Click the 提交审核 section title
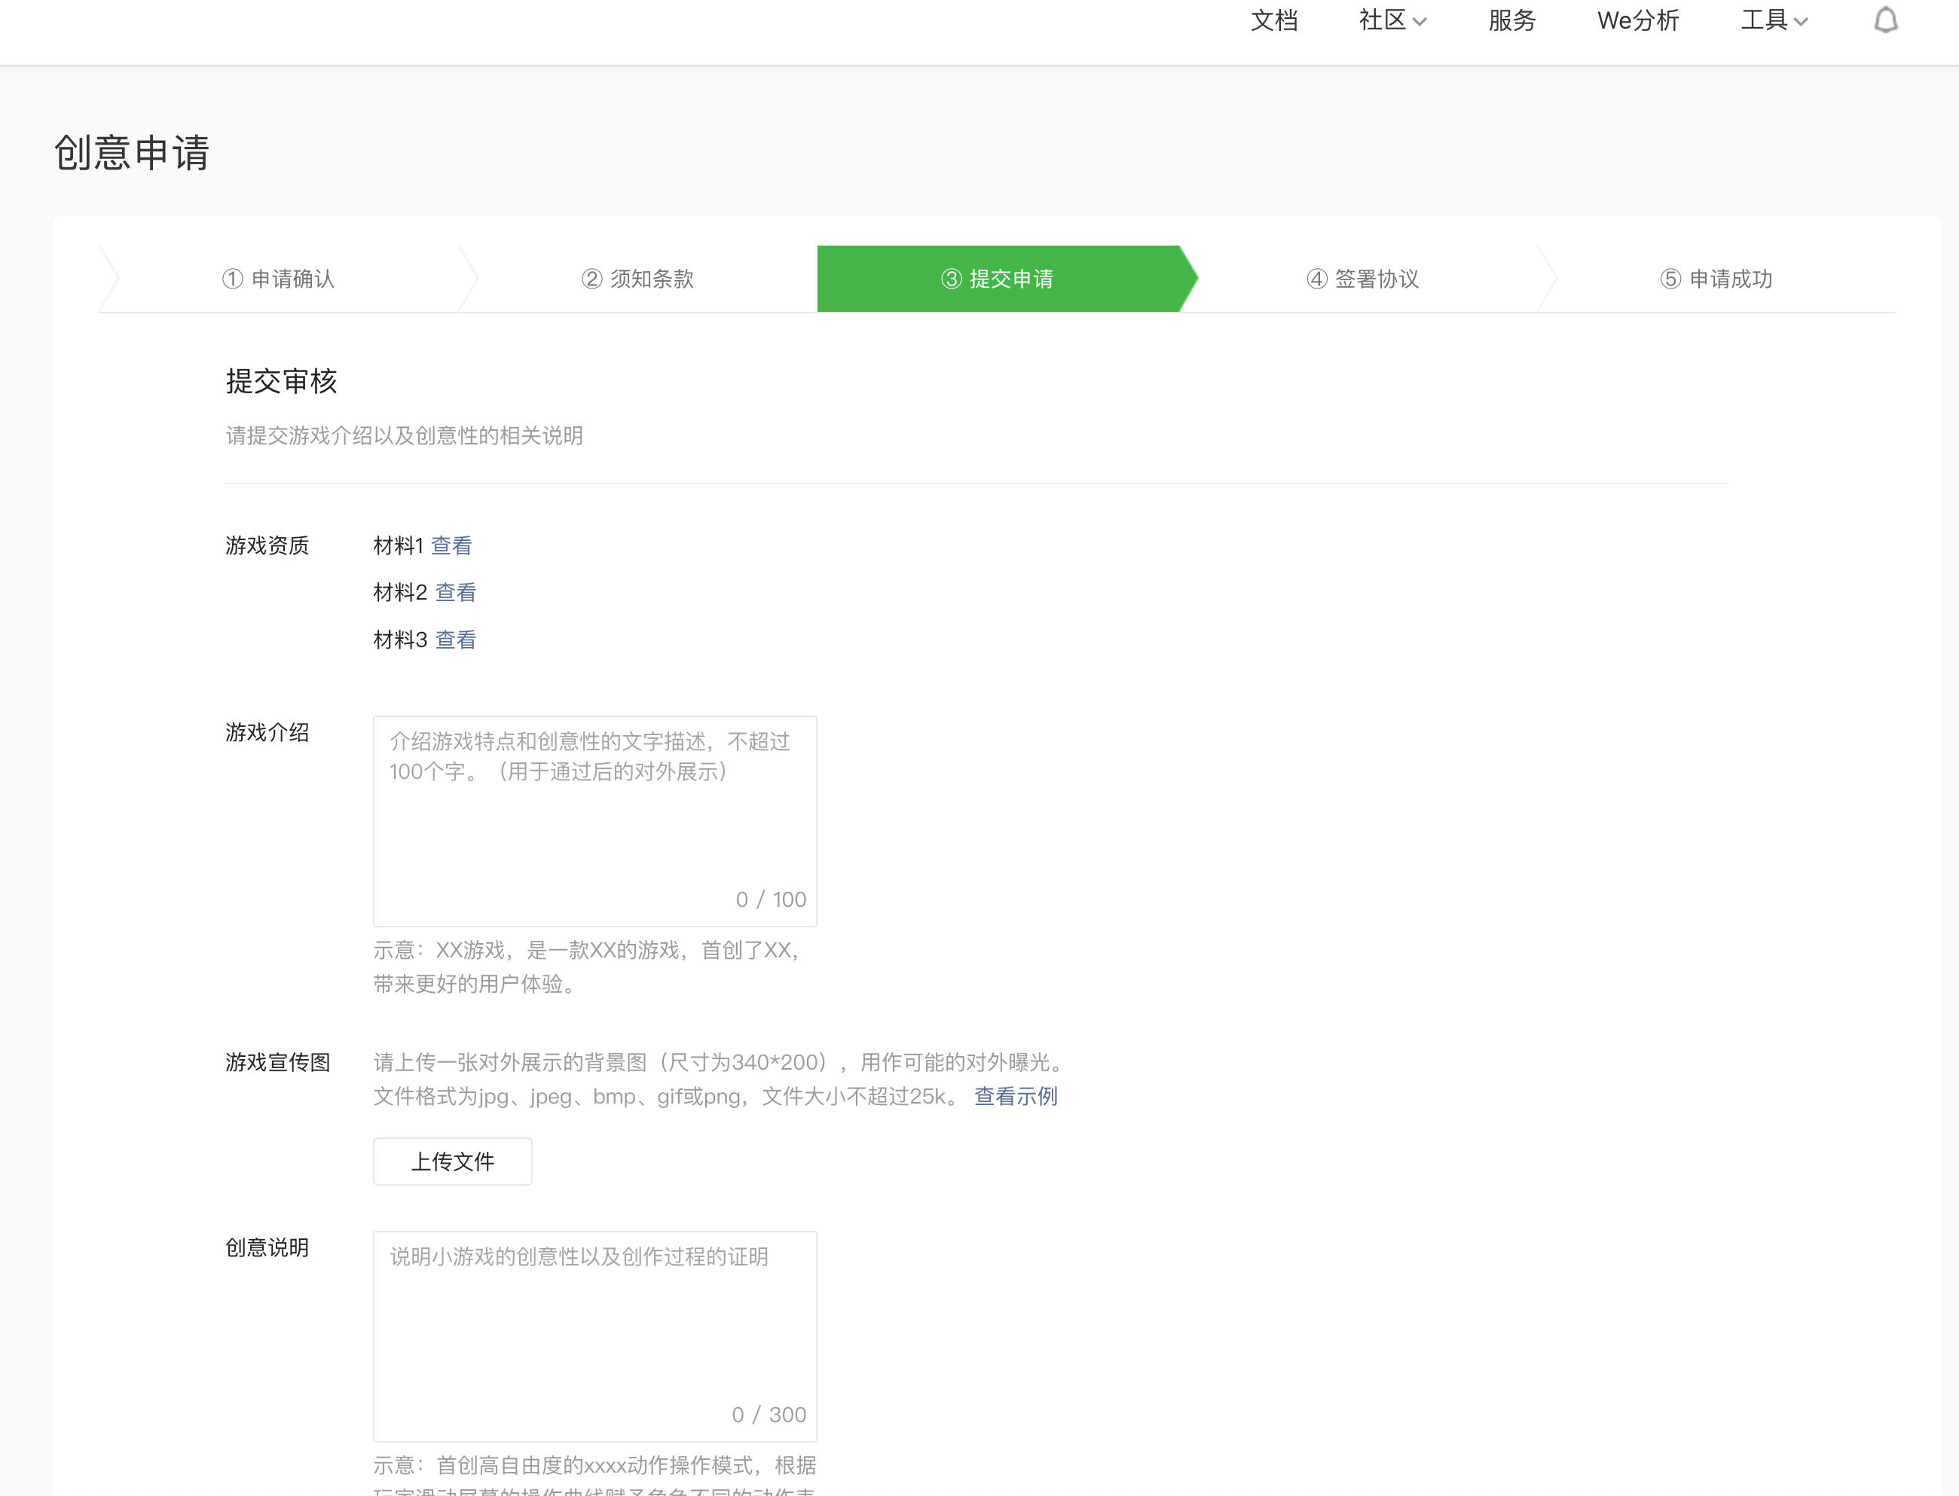Viewport: 1959px width, 1496px height. point(281,381)
